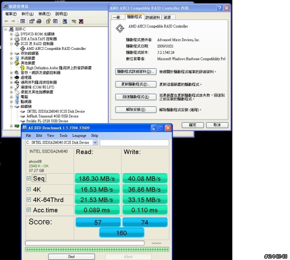
Task: Select the Prolific PL-2528 USB Device row
Action: [x=47, y=121]
